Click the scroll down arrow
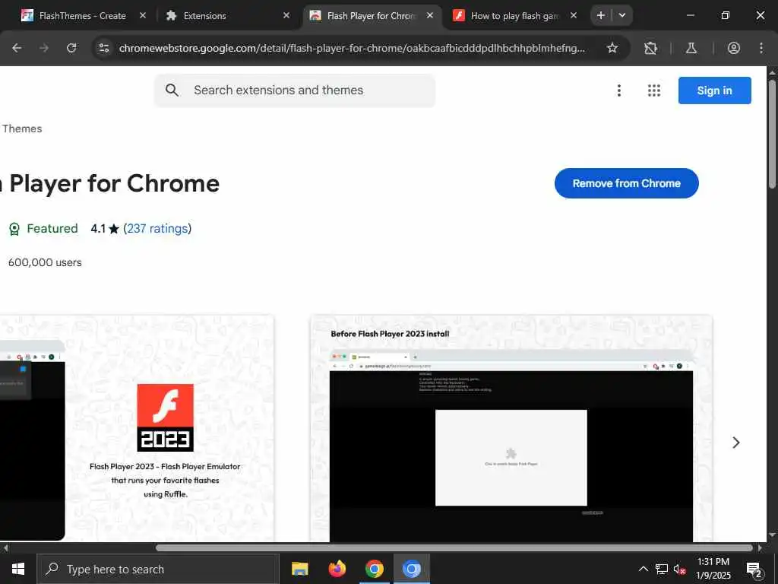Screen dimensions: 778x584 click(x=772, y=535)
